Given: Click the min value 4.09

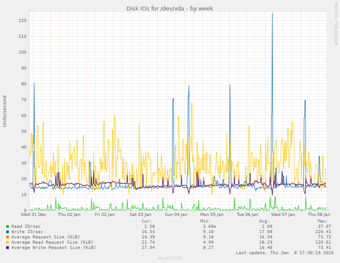Looking at the screenshot, I should [x=209, y=242].
